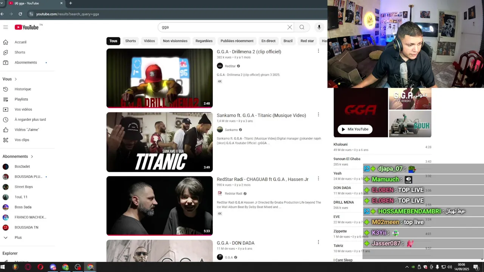
Task: Open title RedStar Radi - CHAGUAB
Action: click(x=262, y=179)
